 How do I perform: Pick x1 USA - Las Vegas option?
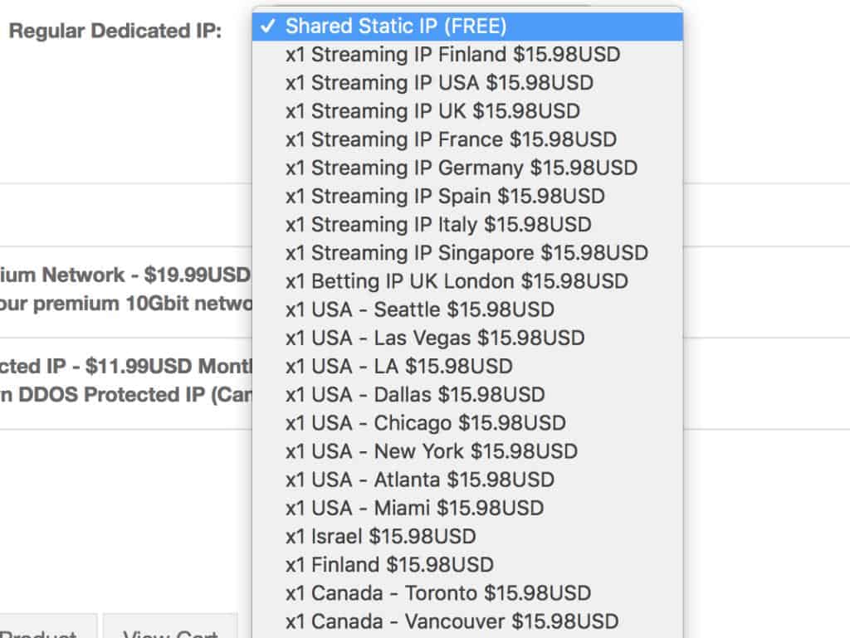(467, 338)
